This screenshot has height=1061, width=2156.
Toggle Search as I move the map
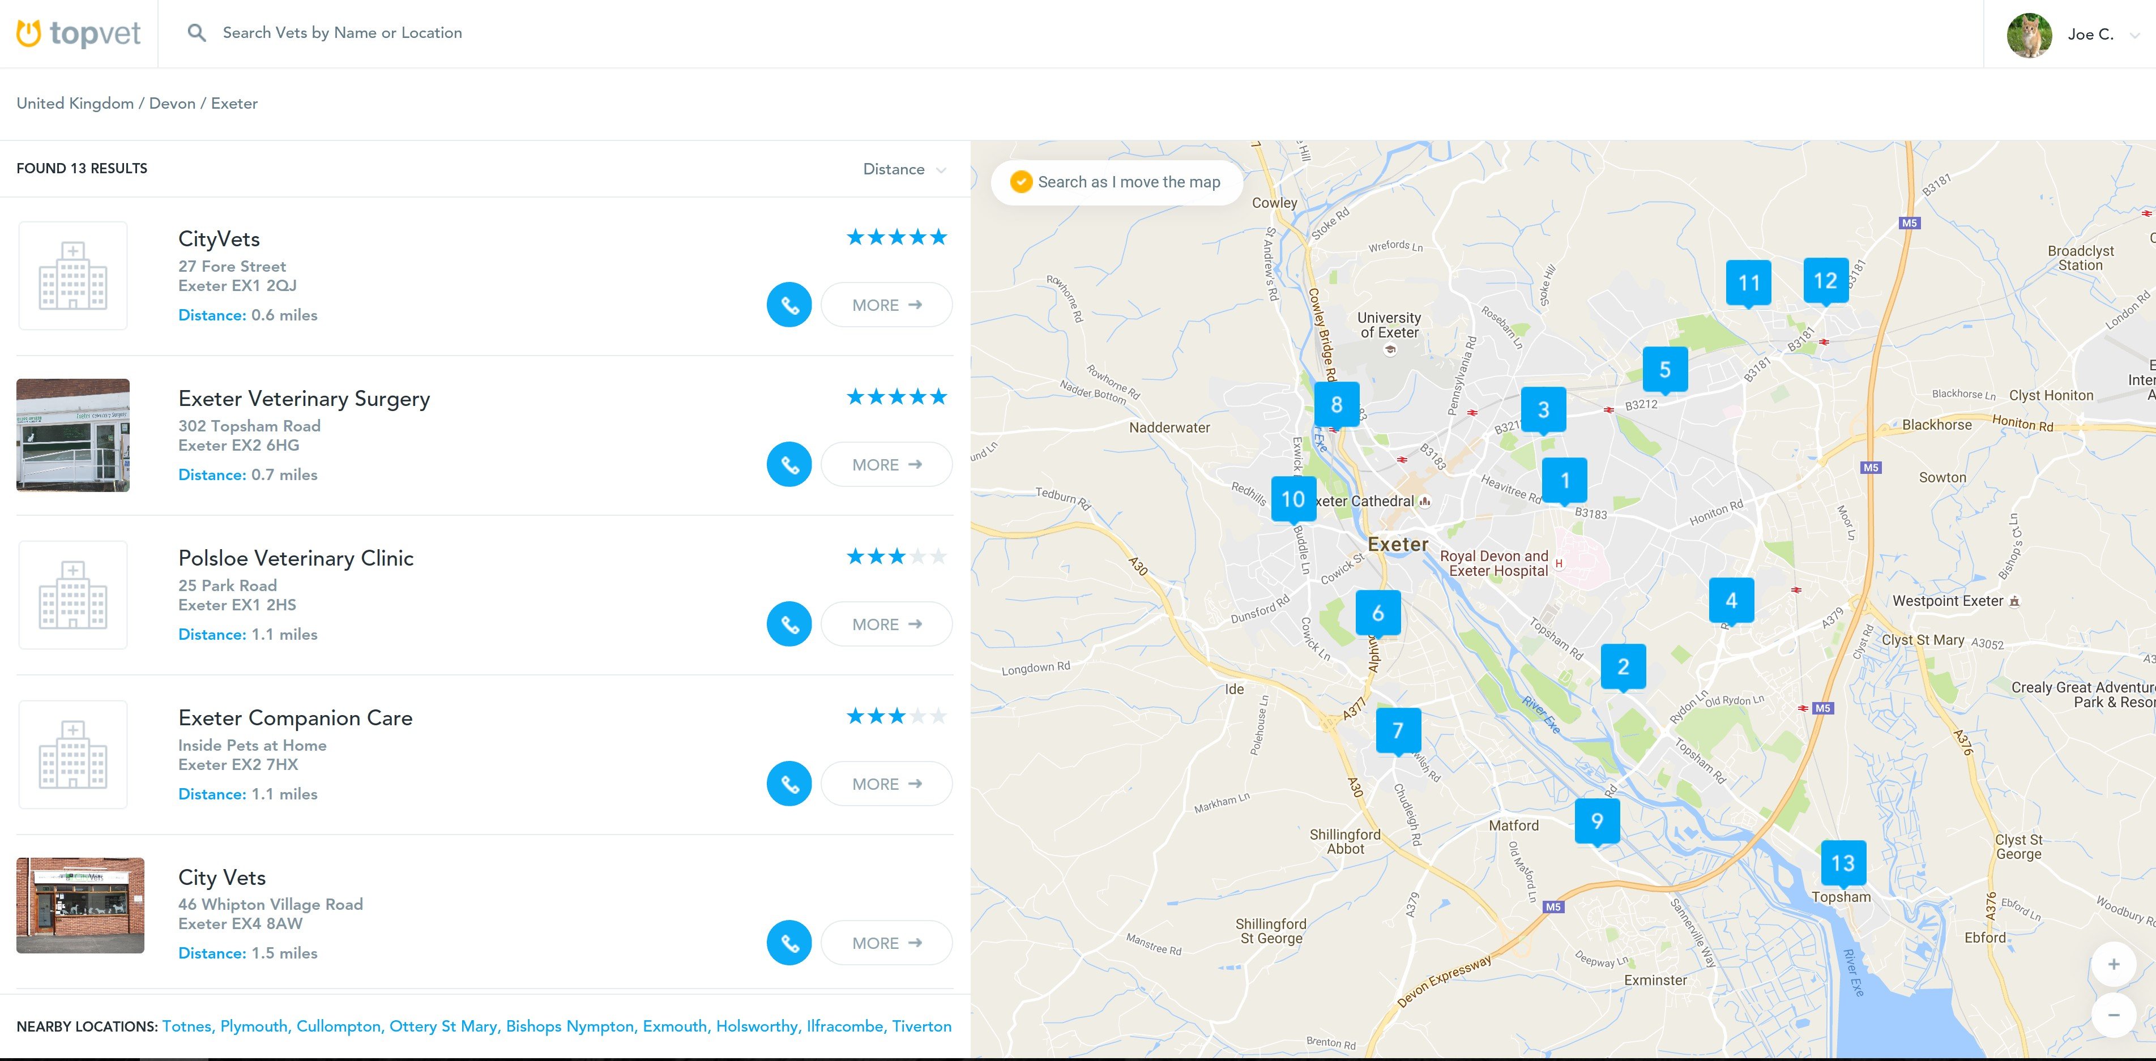[x=1116, y=182]
